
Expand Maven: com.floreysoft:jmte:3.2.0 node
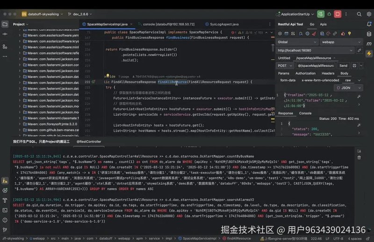pos(20,124)
